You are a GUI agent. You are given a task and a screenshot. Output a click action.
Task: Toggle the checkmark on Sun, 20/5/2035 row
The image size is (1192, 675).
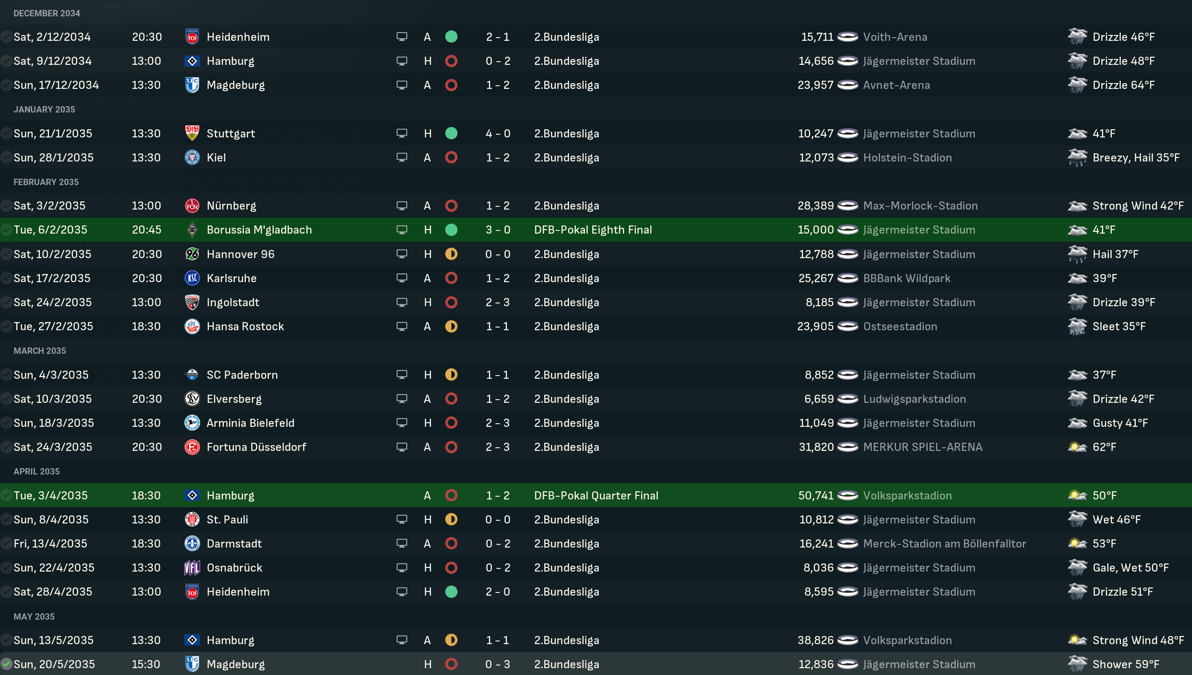click(x=6, y=664)
